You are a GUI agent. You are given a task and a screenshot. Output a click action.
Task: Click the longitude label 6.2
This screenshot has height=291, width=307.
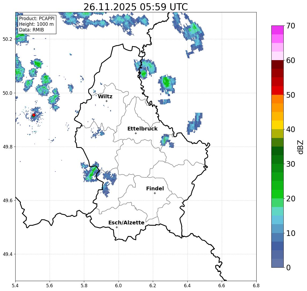(x=153, y=285)
